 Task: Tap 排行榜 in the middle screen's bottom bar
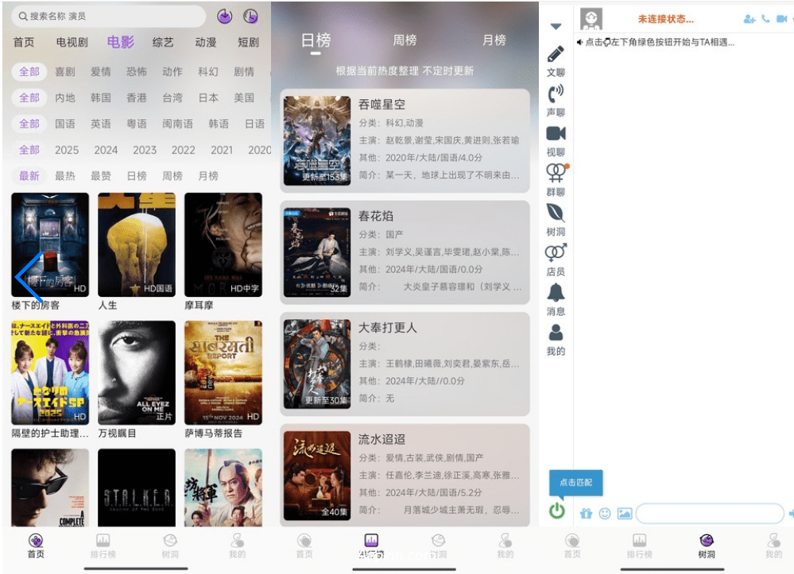tap(371, 546)
